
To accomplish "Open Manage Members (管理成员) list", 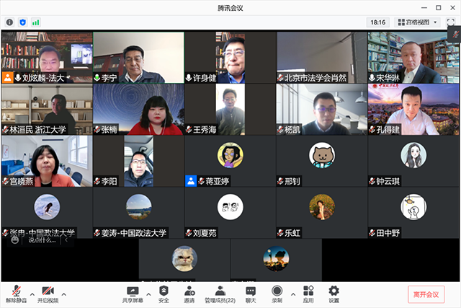I will tap(220, 294).
